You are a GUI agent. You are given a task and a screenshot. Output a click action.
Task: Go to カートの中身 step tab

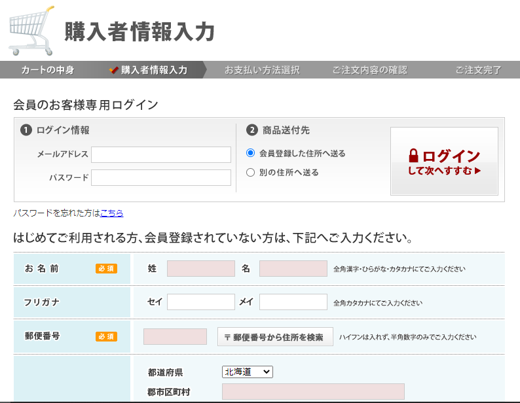coord(48,70)
